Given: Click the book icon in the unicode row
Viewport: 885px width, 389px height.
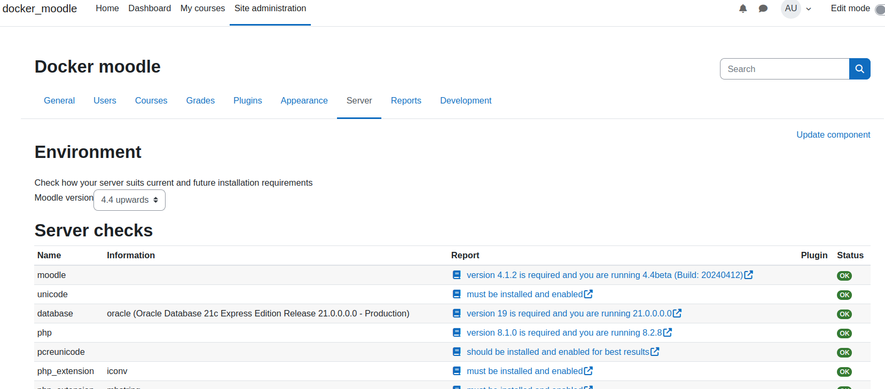Looking at the screenshot, I should 457,294.
